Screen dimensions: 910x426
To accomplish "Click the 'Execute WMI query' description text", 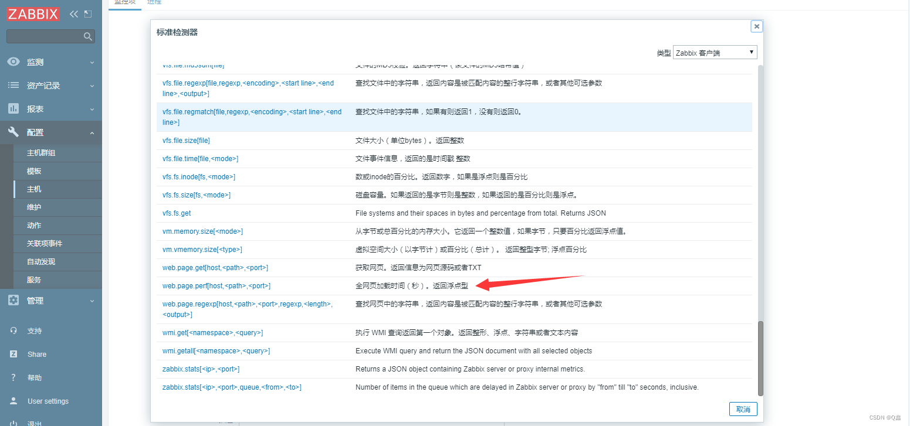I will coord(473,351).
